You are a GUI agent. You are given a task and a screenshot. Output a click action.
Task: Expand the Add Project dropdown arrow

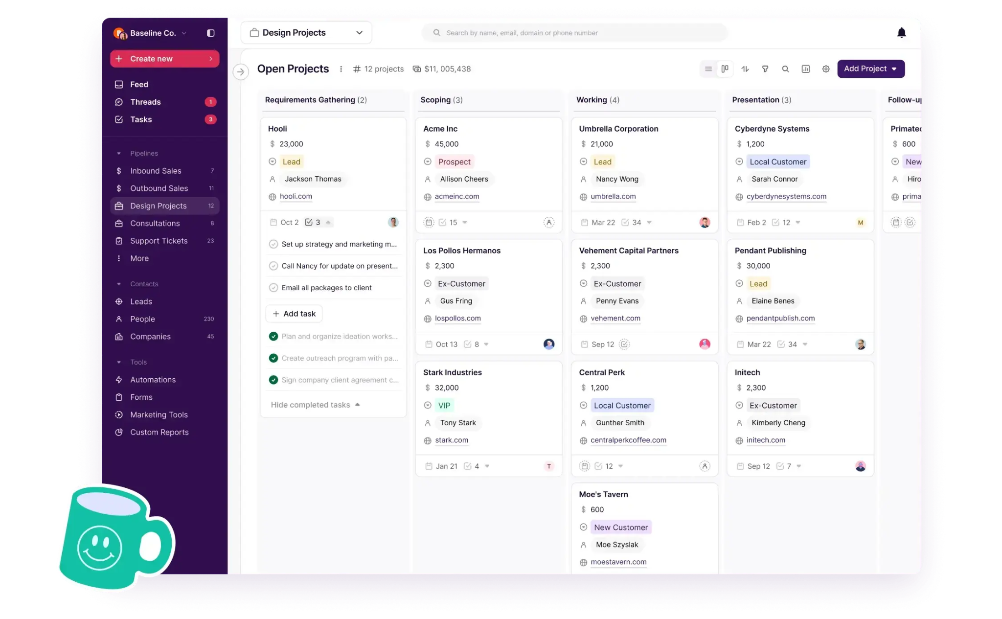point(894,69)
